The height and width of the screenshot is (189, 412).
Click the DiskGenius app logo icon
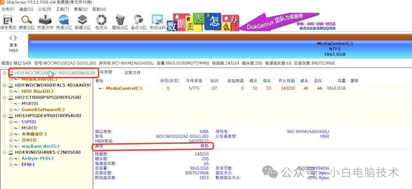point(2,2)
